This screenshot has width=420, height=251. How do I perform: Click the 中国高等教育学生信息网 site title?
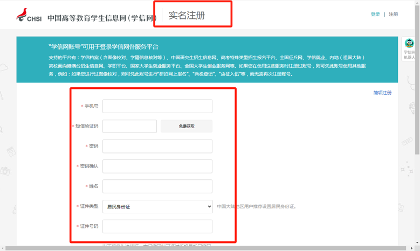pos(100,18)
